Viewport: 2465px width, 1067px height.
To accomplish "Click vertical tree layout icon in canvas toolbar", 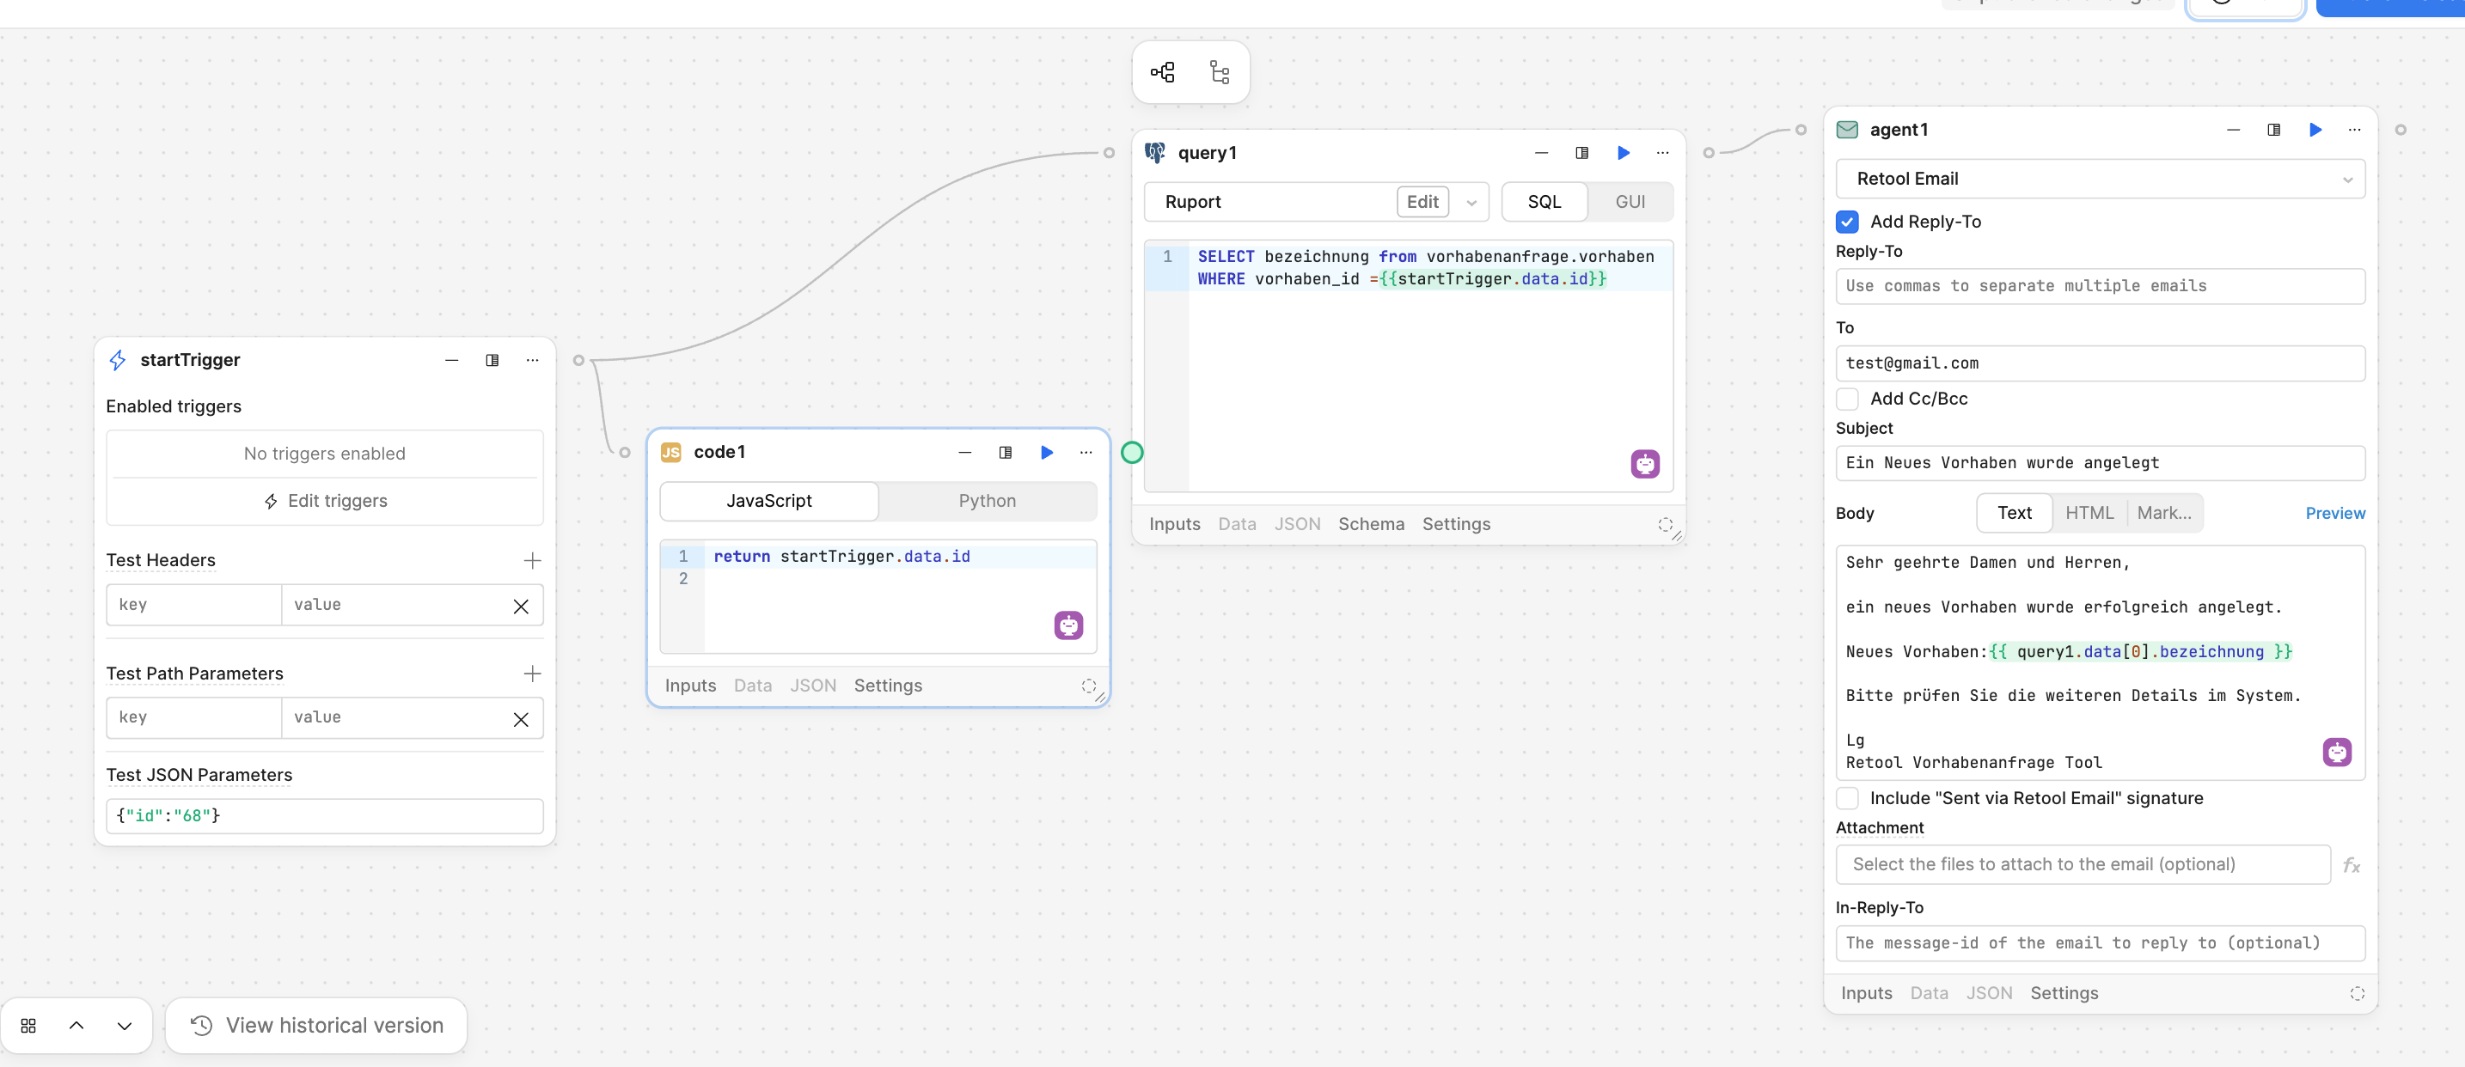I will (1219, 73).
